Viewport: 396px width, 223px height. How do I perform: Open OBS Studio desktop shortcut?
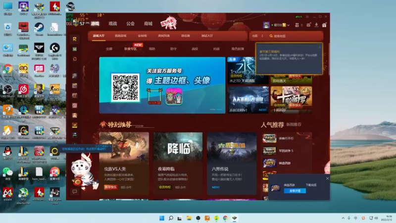click(8, 91)
